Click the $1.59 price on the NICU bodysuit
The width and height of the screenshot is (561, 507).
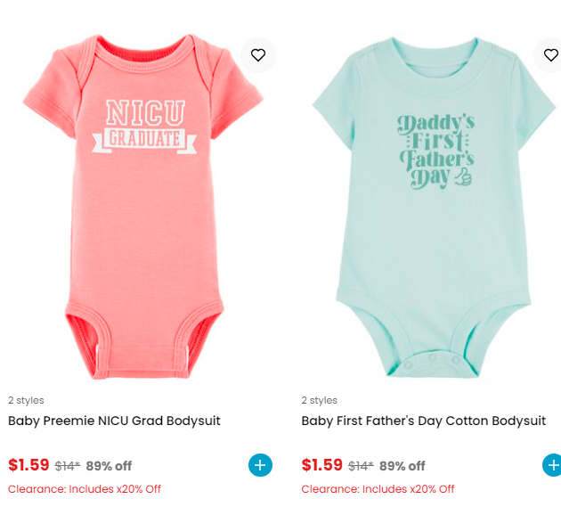(x=28, y=465)
